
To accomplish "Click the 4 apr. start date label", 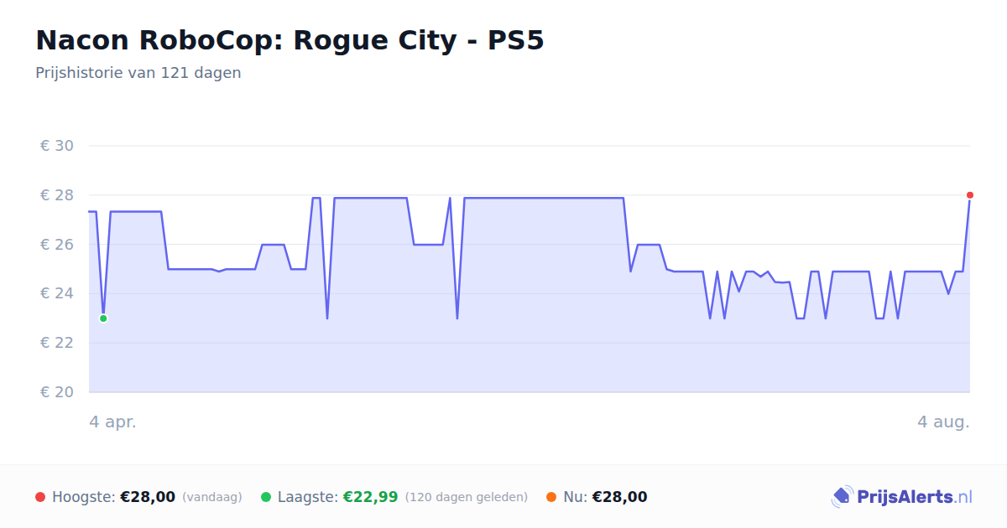I will pos(112,422).
